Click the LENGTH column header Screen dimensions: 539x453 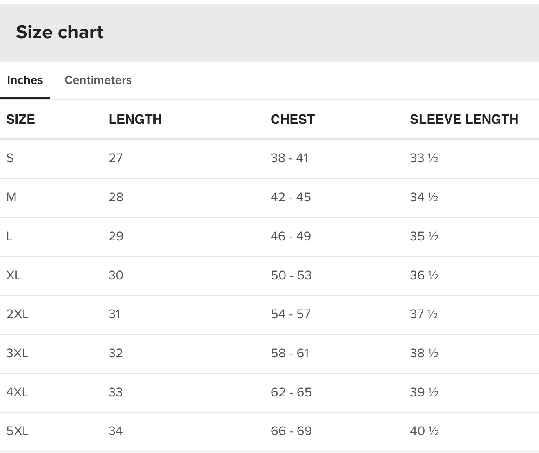click(135, 119)
